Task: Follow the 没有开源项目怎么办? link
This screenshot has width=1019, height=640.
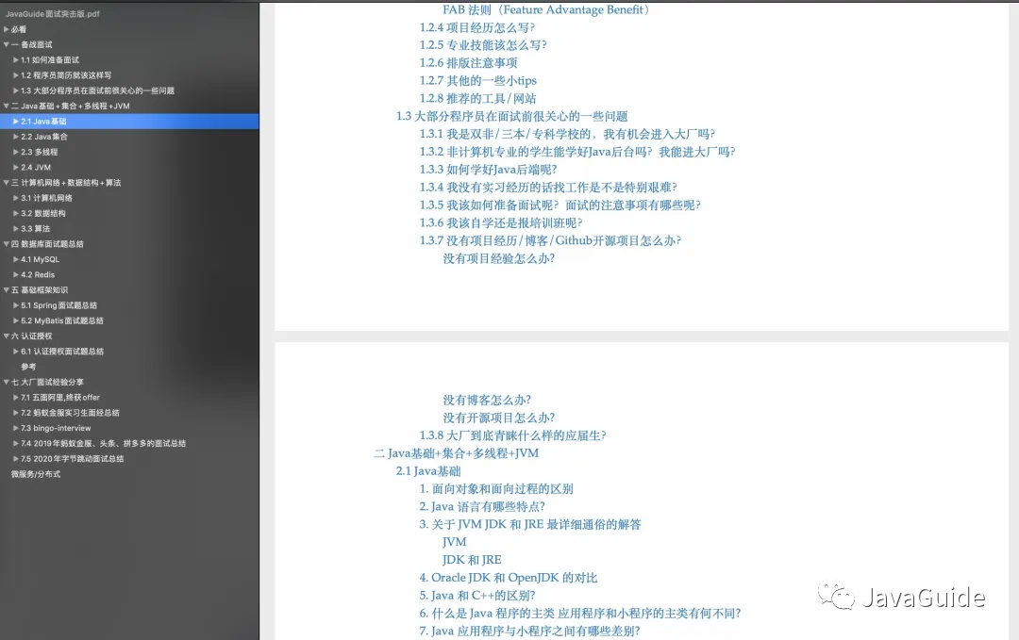Action: coord(498,418)
